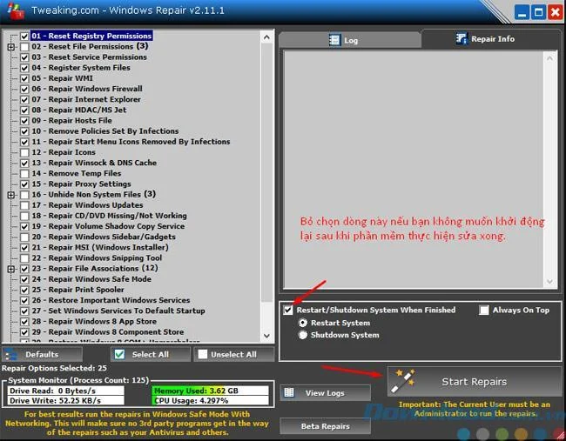Click the Tweaking.com toolbox logo icon
The height and width of the screenshot is (441, 566).
(x=16, y=10)
